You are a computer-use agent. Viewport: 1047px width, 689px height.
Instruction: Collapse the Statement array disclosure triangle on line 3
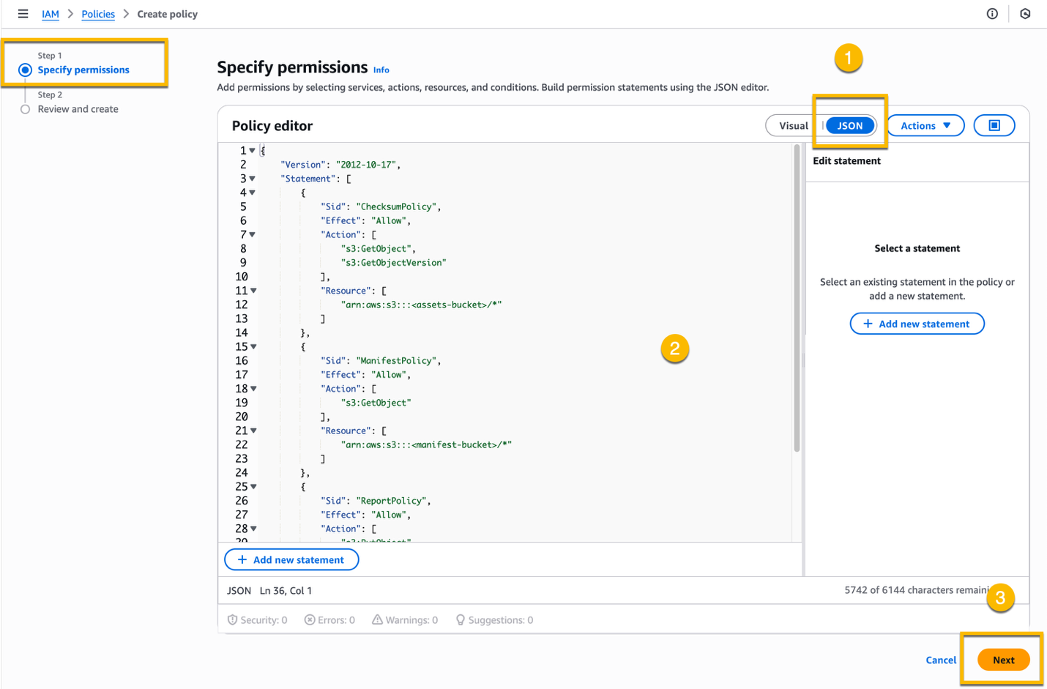pyautogui.click(x=252, y=178)
